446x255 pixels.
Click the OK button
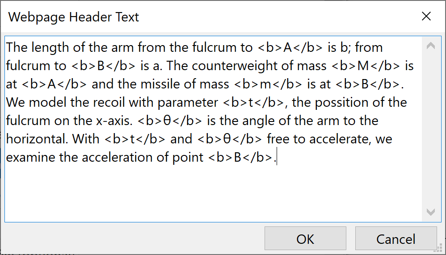click(x=305, y=239)
